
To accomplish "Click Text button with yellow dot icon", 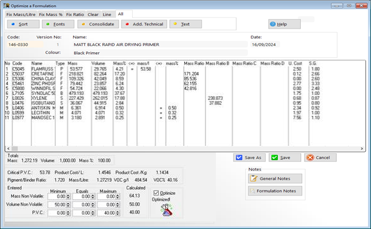I will click(185, 24).
